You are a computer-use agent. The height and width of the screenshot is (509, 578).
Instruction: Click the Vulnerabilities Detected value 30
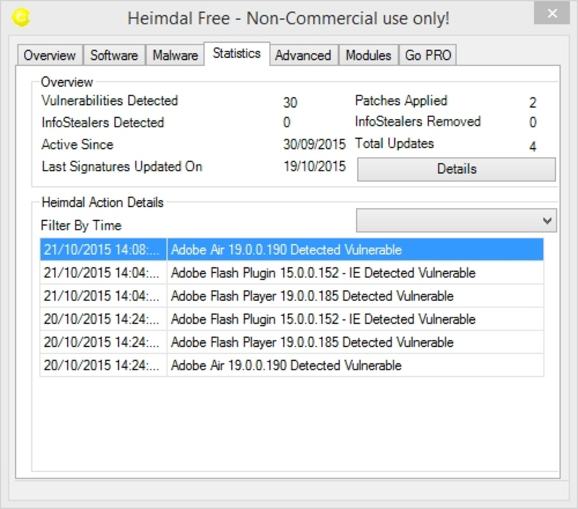[x=290, y=102]
